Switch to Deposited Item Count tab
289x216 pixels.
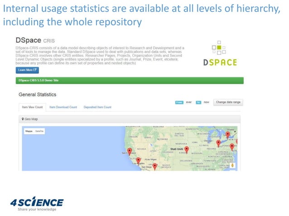pyautogui.click(x=97, y=107)
